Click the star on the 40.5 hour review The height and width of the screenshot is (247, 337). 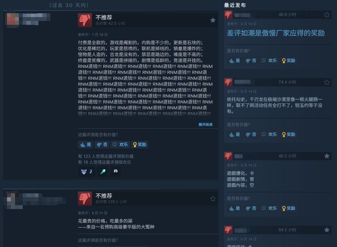click(x=327, y=156)
